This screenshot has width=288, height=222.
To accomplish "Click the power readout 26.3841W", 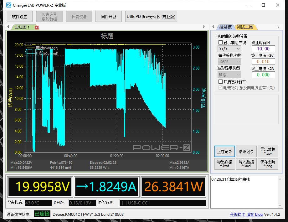I will (173, 187).
